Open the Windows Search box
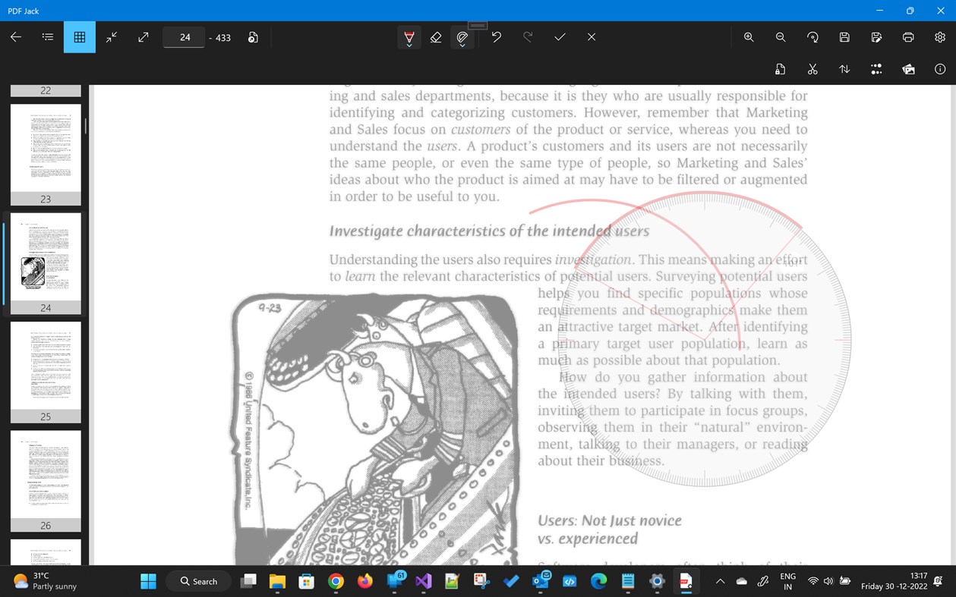 coord(197,581)
